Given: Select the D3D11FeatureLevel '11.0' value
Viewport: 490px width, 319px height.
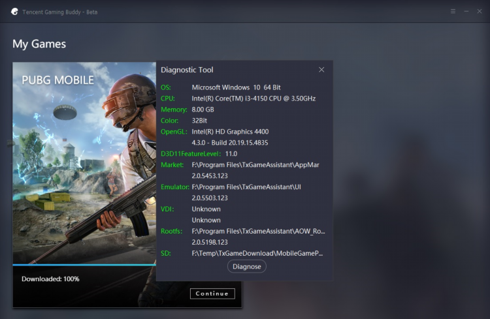Looking at the screenshot, I should (x=231, y=153).
